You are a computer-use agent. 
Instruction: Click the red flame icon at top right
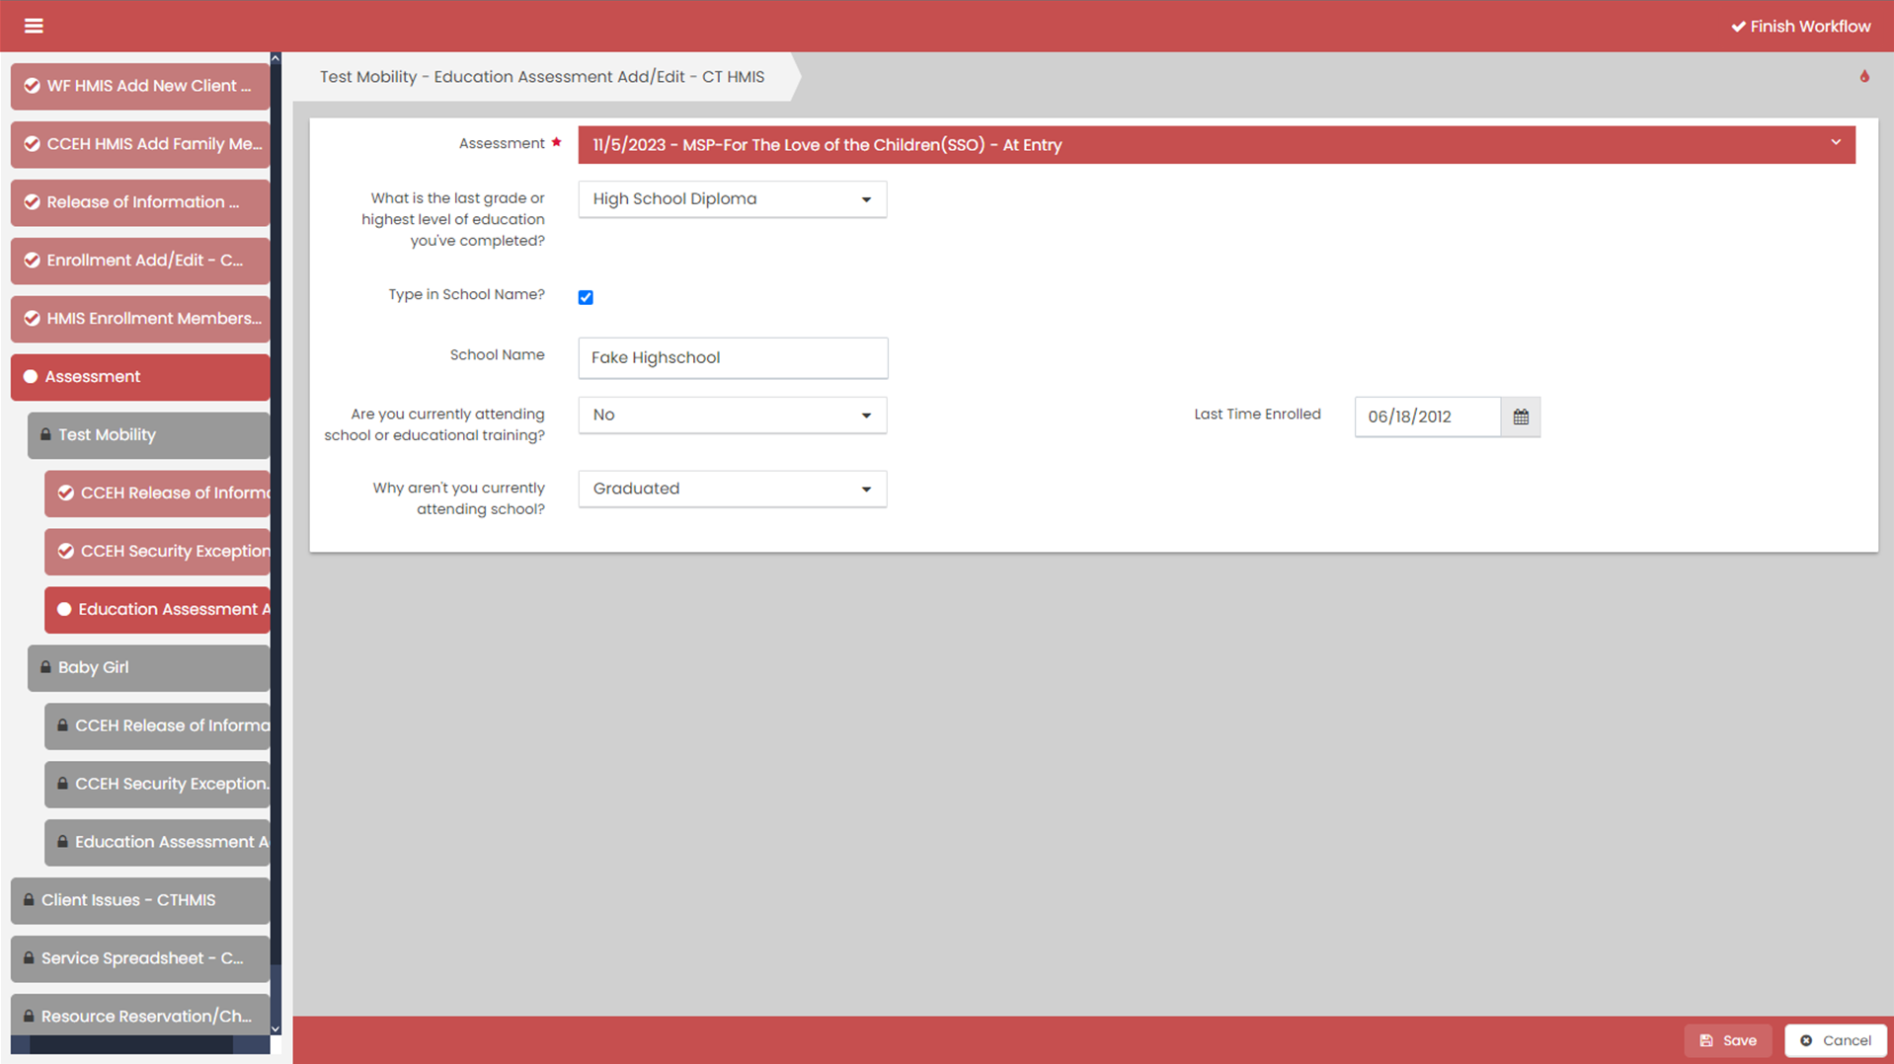[x=1863, y=77]
